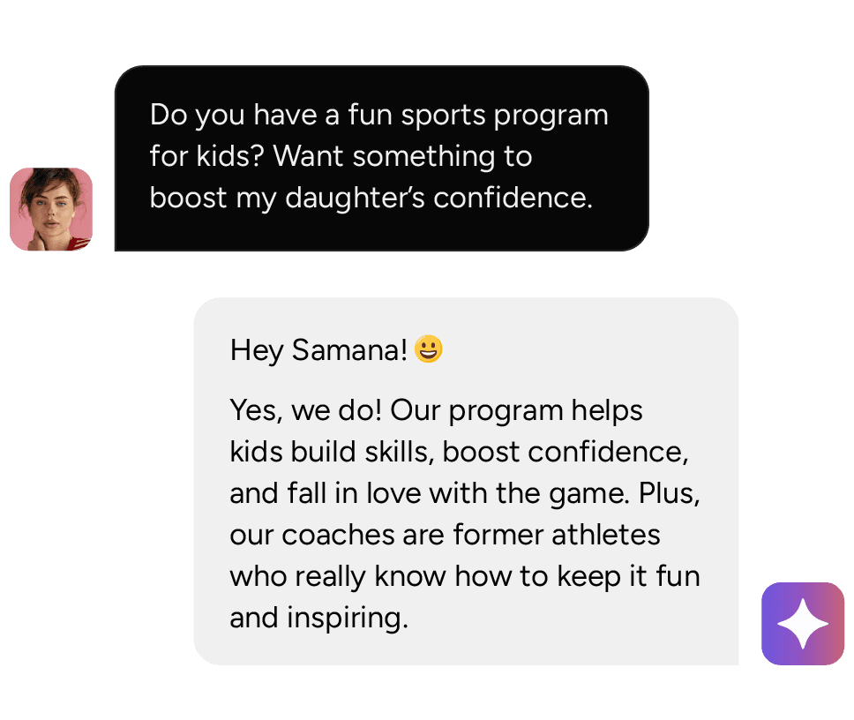Click the grinning smiley emoji
Image resolution: width=854 pixels, height=720 pixels.
pyautogui.click(x=429, y=350)
